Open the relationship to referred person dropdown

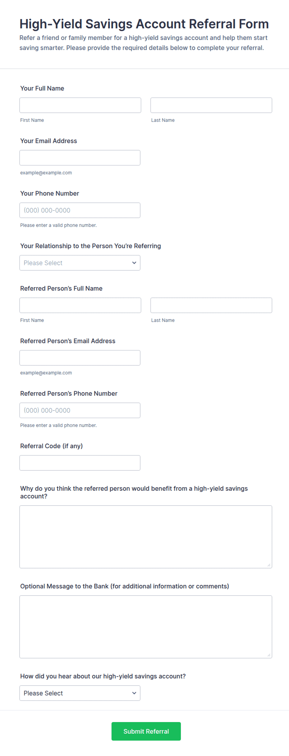80,263
